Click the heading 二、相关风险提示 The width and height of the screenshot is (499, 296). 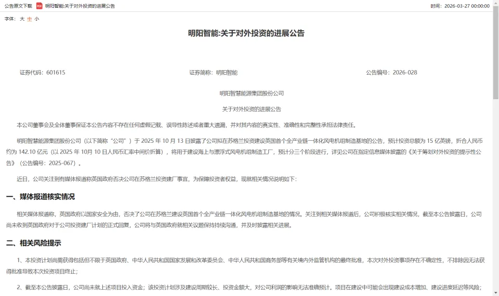(33, 243)
